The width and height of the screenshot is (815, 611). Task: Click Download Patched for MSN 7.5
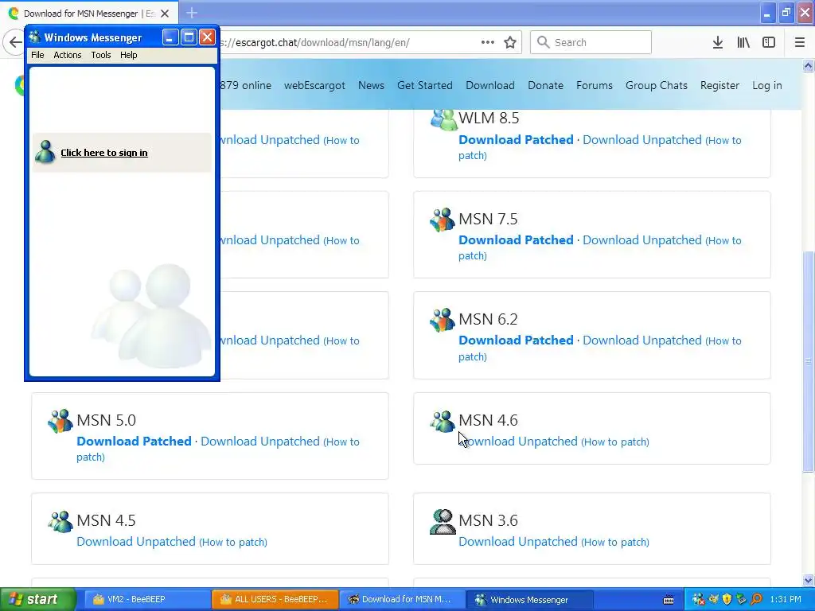pyautogui.click(x=516, y=240)
